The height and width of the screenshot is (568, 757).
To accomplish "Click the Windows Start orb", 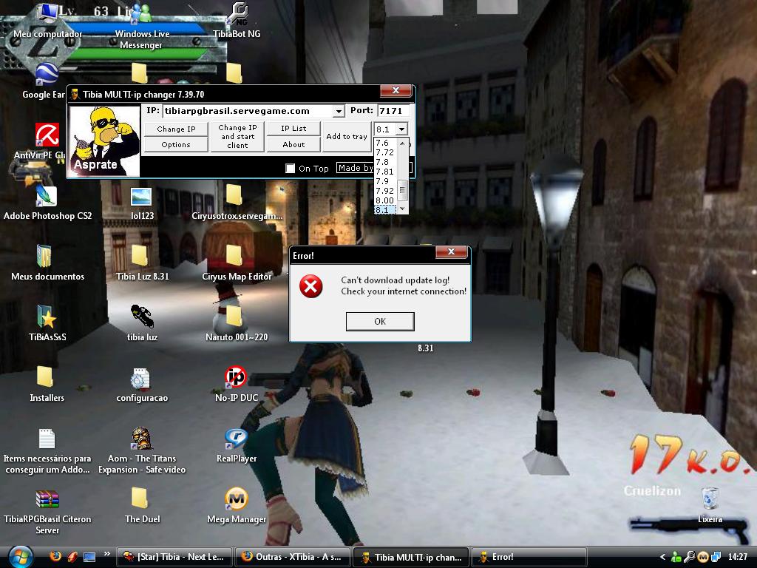I will pyautogui.click(x=20, y=557).
